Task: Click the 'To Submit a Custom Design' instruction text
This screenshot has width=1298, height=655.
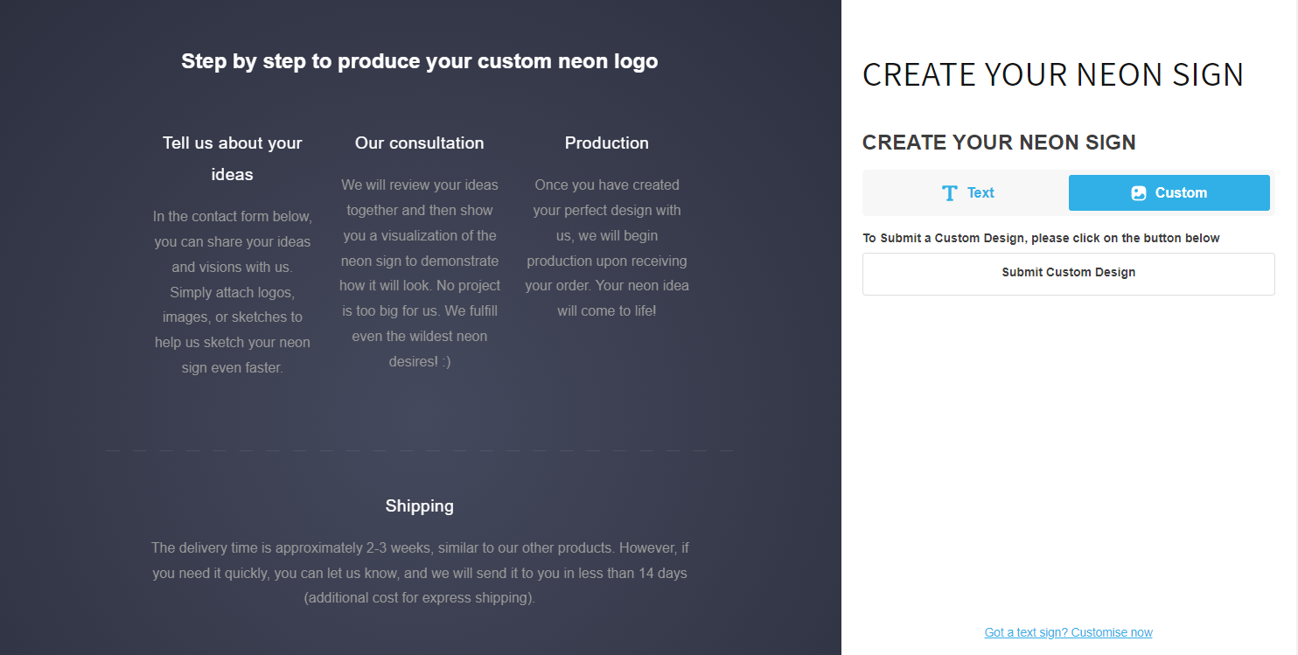Action: (1041, 238)
